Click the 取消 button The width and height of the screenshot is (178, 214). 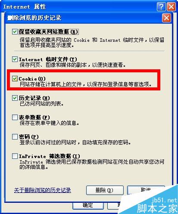pos(146,190)
